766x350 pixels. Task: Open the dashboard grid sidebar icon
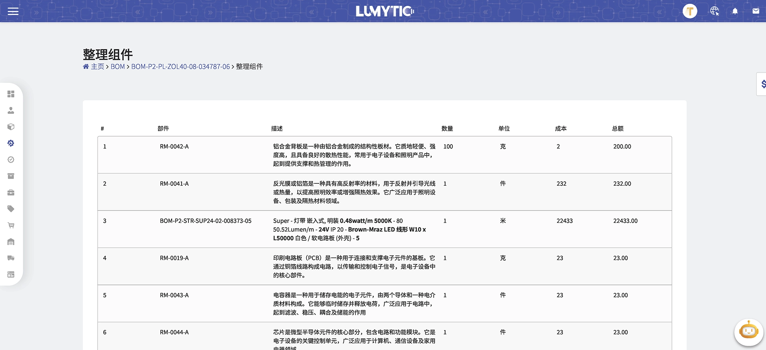pyautogui.click(x=11, y=94)
